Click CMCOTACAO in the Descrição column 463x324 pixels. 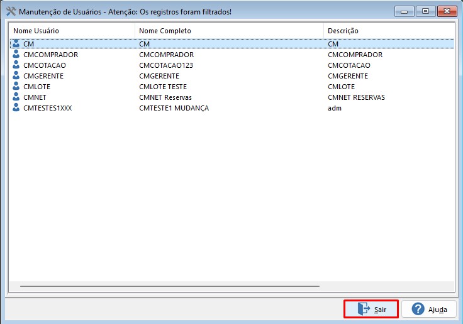tap(349, 65)
